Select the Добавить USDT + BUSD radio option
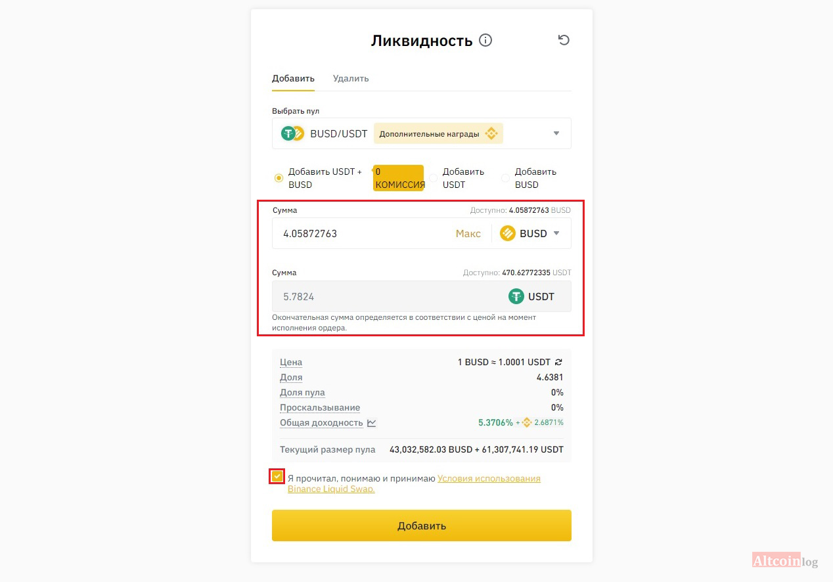This screenshot has height=582, width=833. (x=279, y=178)
